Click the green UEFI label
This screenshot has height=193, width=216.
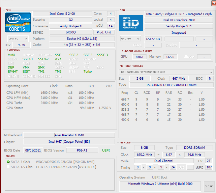(x=106, y=150)
